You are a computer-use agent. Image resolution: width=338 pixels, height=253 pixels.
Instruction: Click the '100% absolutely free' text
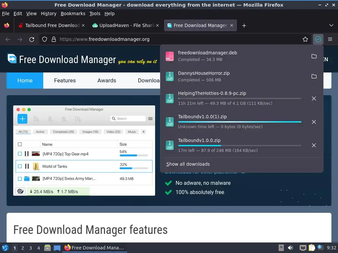point(200,192)
